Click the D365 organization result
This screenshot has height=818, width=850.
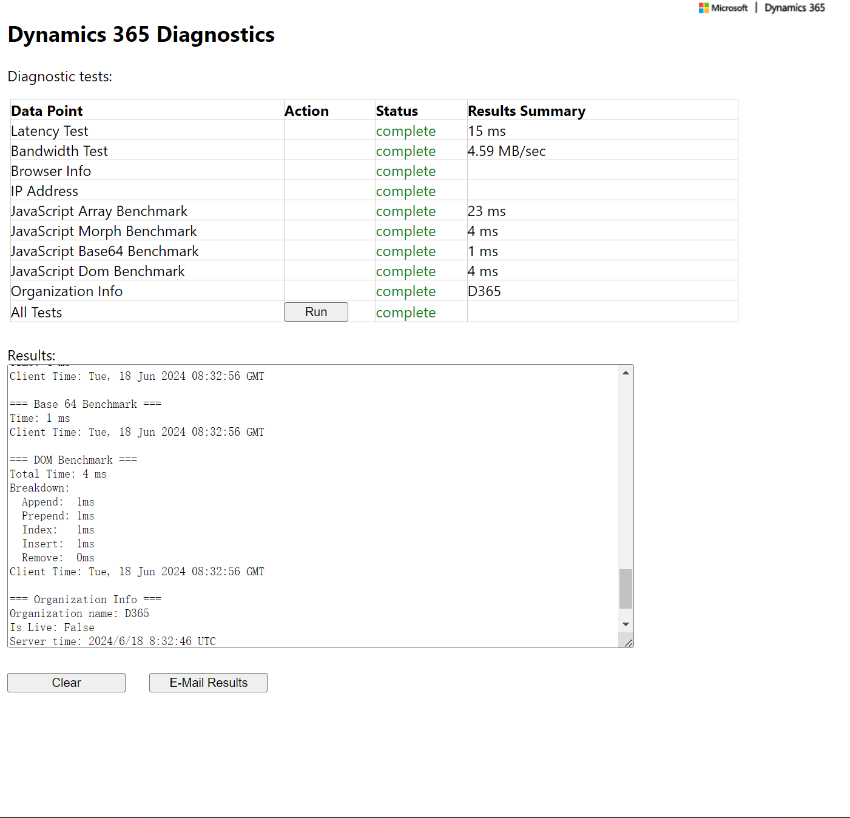tap(484, 291)
